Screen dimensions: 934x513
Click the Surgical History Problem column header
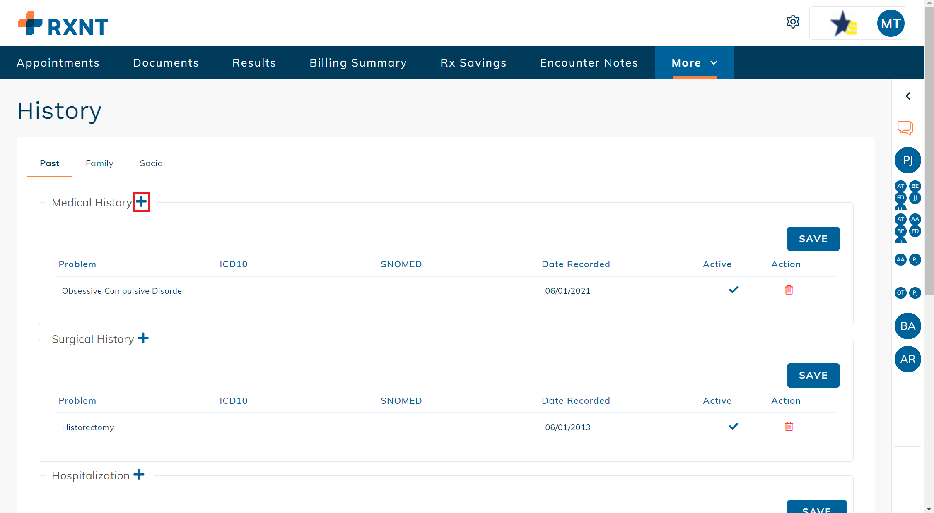click(x=77, y=401)
